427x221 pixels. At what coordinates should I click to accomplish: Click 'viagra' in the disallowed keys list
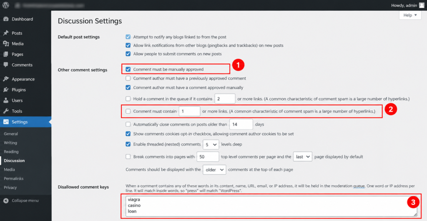[134, 200]
